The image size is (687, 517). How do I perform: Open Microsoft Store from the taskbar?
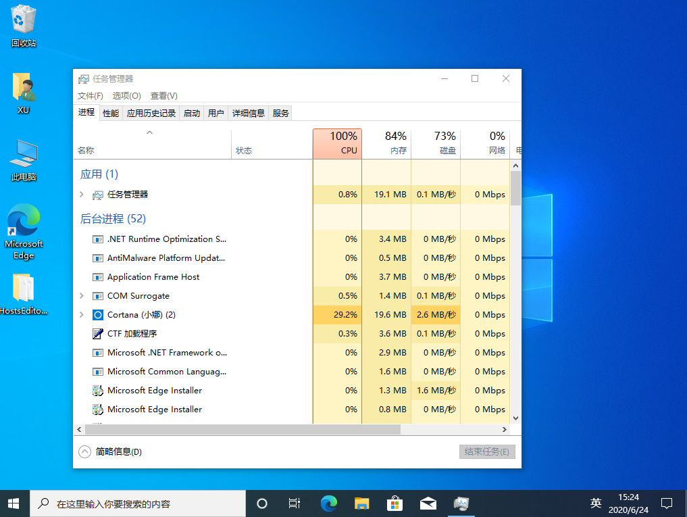395,503
